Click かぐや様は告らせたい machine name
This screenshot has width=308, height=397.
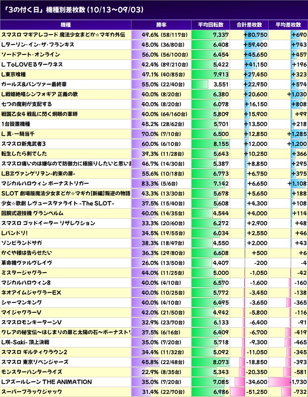click(27, 253)
